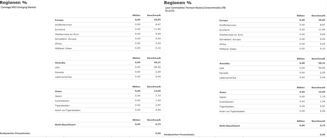Click 'Tigerstaaten' in left panel
This screenshot has height=138, width=327.
[62, 106]
